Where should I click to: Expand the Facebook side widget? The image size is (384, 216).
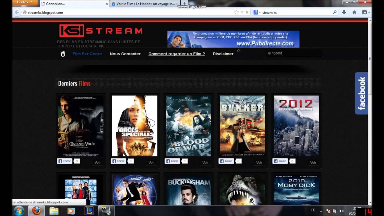pyautogui.click(x=361, y=93)
